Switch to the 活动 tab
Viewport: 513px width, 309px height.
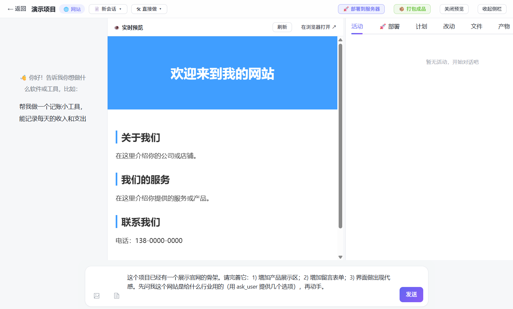pos(357,27)
